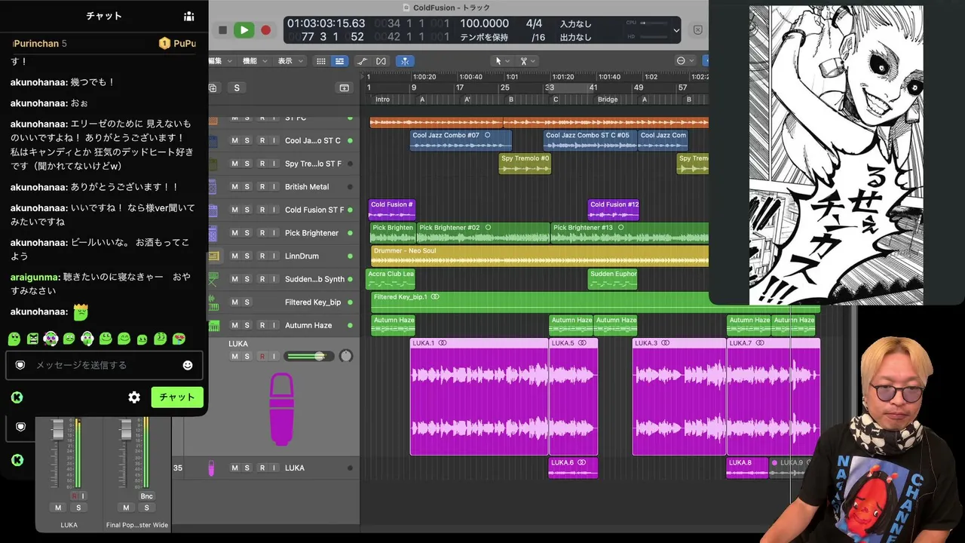Solo the Autumn Haze track
Screen dimensions: 965x543
(x=247, y=326)
